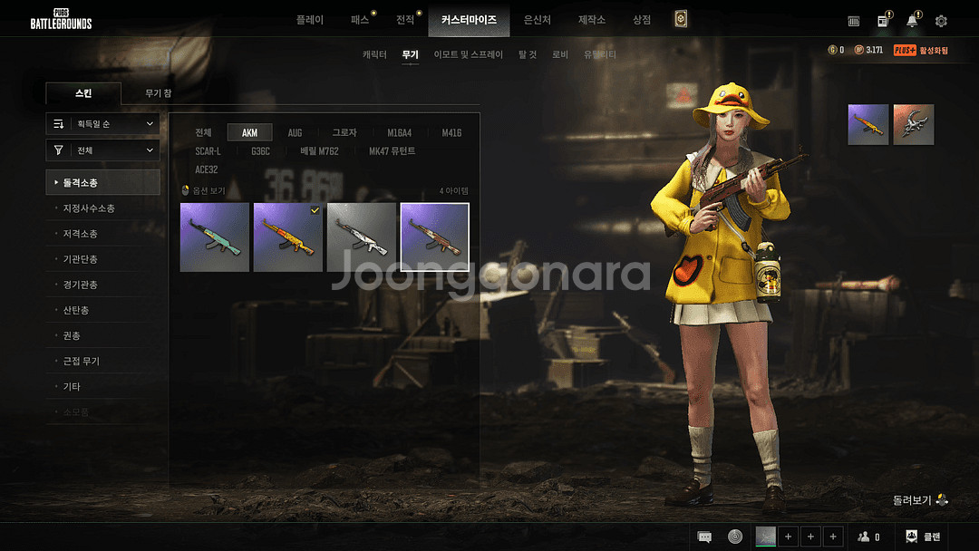The height and width of the screenshot is (551, 979).
Task: Go to the 유틸리티 sub-tab
Action: point(600,55)
